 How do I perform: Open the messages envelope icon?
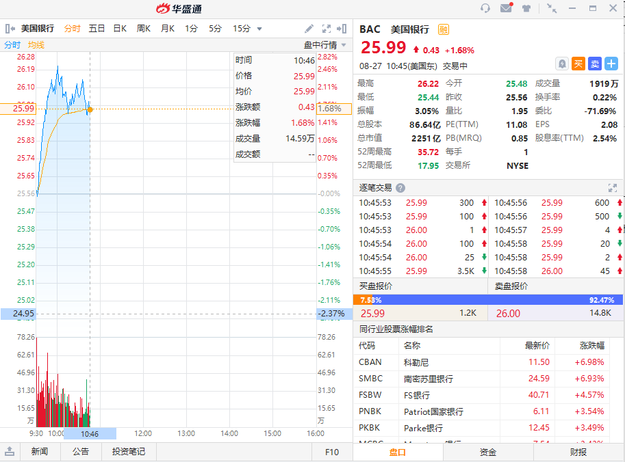click(x=506, y=8)
